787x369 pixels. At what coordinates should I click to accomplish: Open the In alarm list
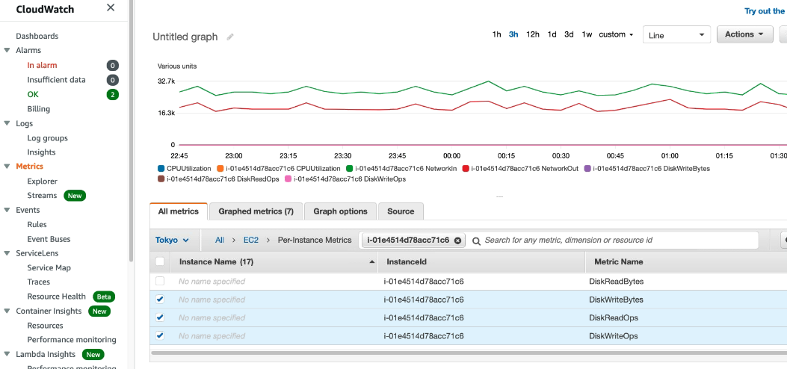click(x=42, y=65)
